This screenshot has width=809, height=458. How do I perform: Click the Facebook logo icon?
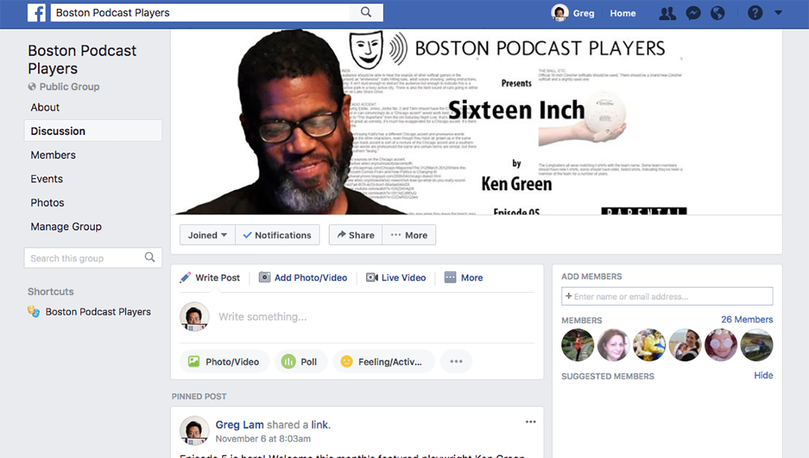click(x=36, y=12)
